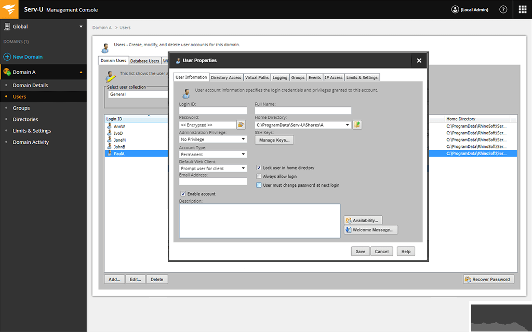Click the Password field showing Encrypted
Image resolution: width=532 pixels, height=332 pixels.
tap(207, 125)
